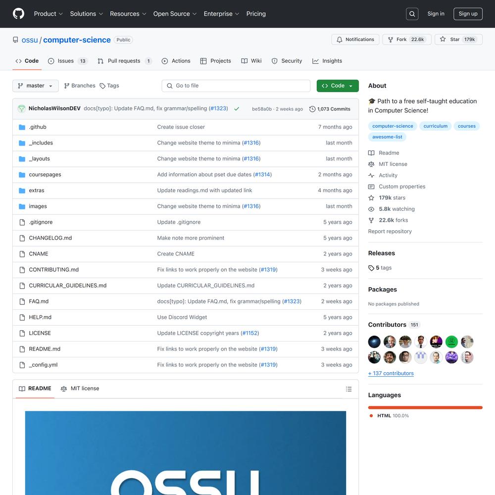
Task: Open the Tags link
Action: (109, 86)
